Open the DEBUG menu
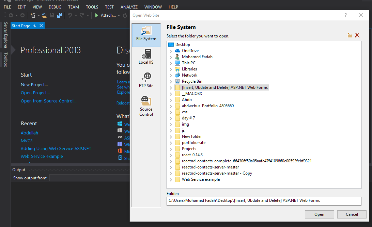The width and height of the screenshot is (372, 227). click(x=55, y=7)
